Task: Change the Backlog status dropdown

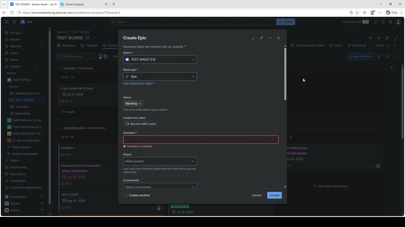Action: point(133,103)
